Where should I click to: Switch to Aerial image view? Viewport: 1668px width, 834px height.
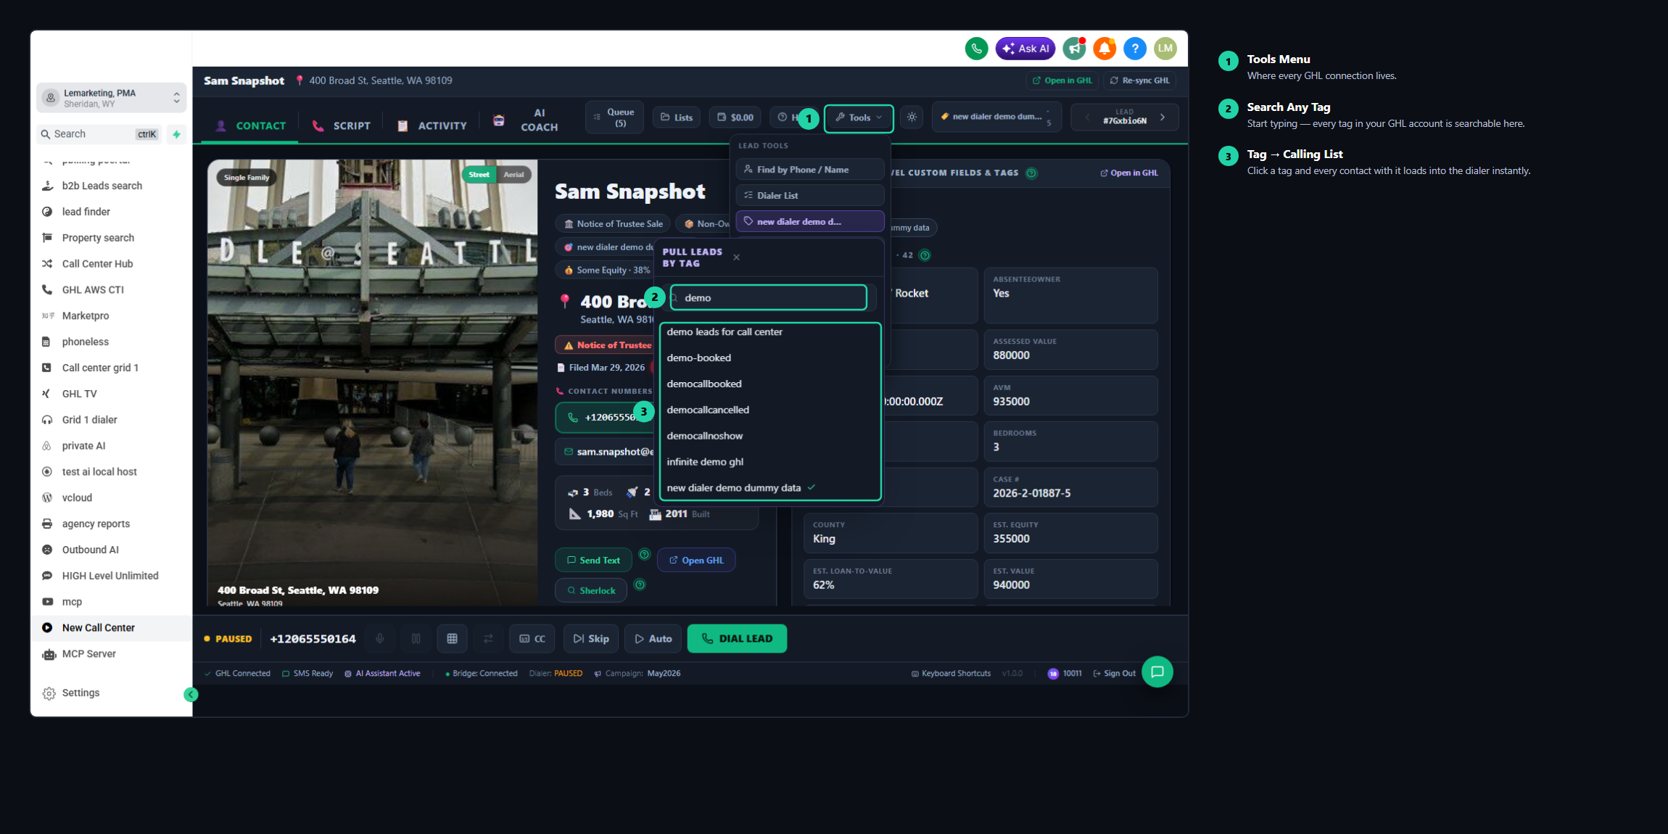pyautogui.click(x=514, y=175)
